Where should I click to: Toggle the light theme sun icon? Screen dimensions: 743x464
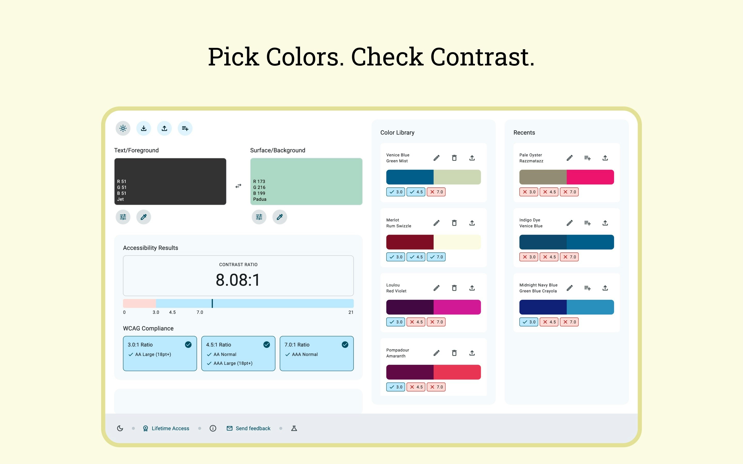click(x=123, y=128)
